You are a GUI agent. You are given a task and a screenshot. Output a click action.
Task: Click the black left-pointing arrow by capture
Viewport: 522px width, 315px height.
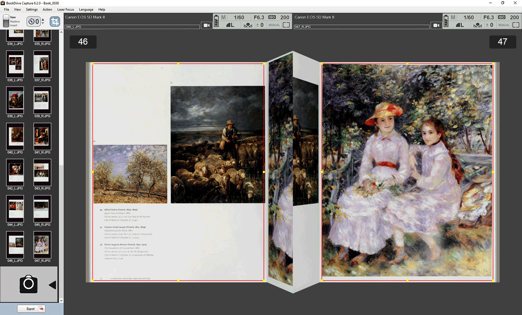coord(52,285)
